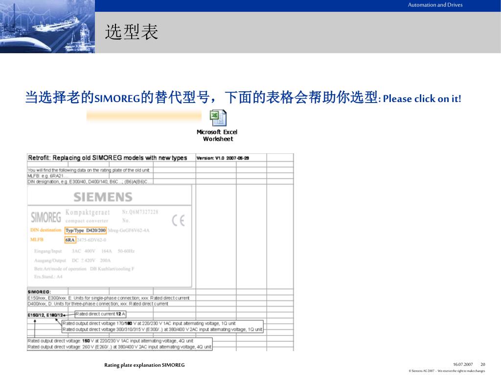501x375 pixels.
Task: Open the Microsoft Excel Worksheet icon
Action: (218, 118)
